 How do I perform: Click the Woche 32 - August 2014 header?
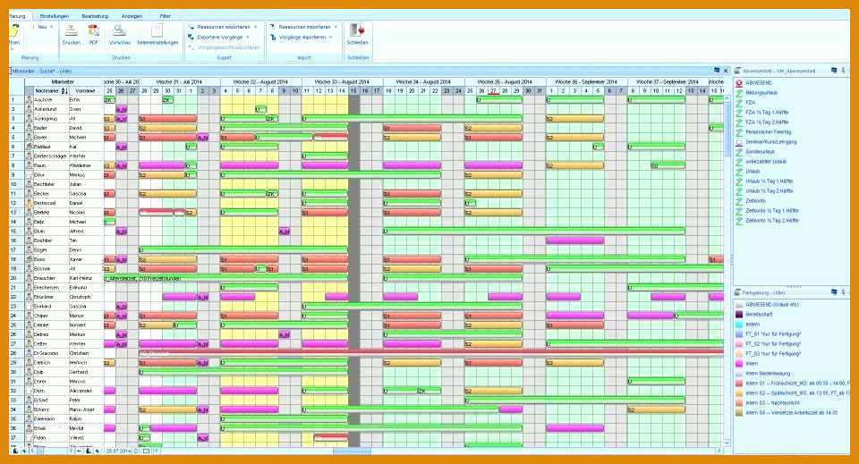260,81
